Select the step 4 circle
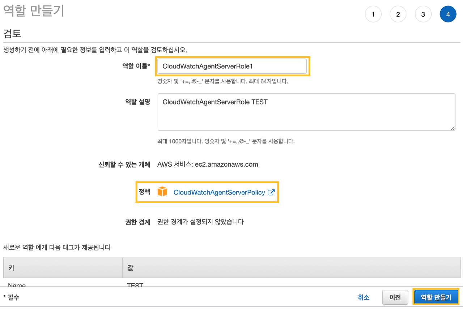This screenshot has width=463, height=309. [448, 14]
